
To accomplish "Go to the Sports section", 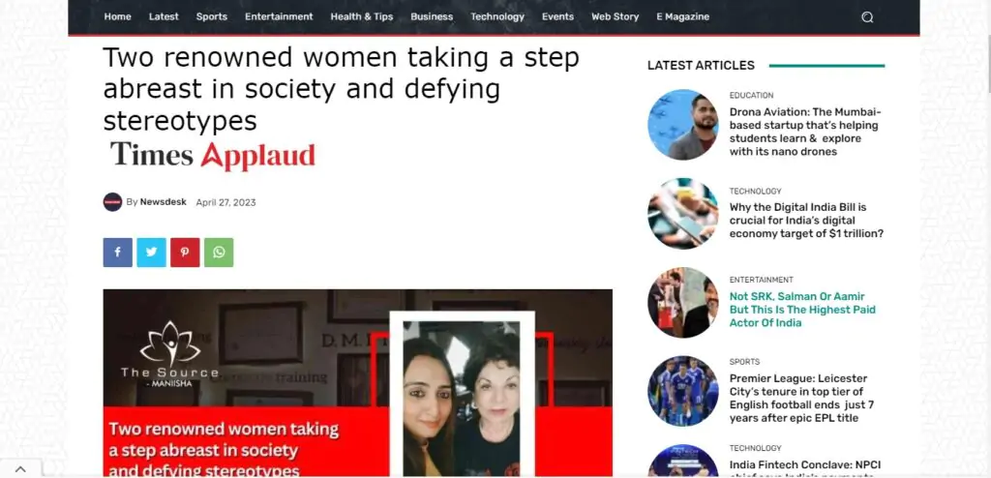I will pos(212,17).
